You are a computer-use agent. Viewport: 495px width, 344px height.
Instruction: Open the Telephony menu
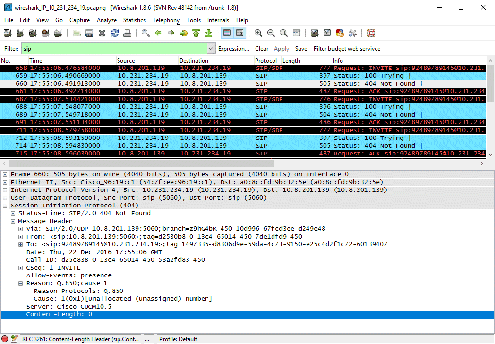coord(166,20)
